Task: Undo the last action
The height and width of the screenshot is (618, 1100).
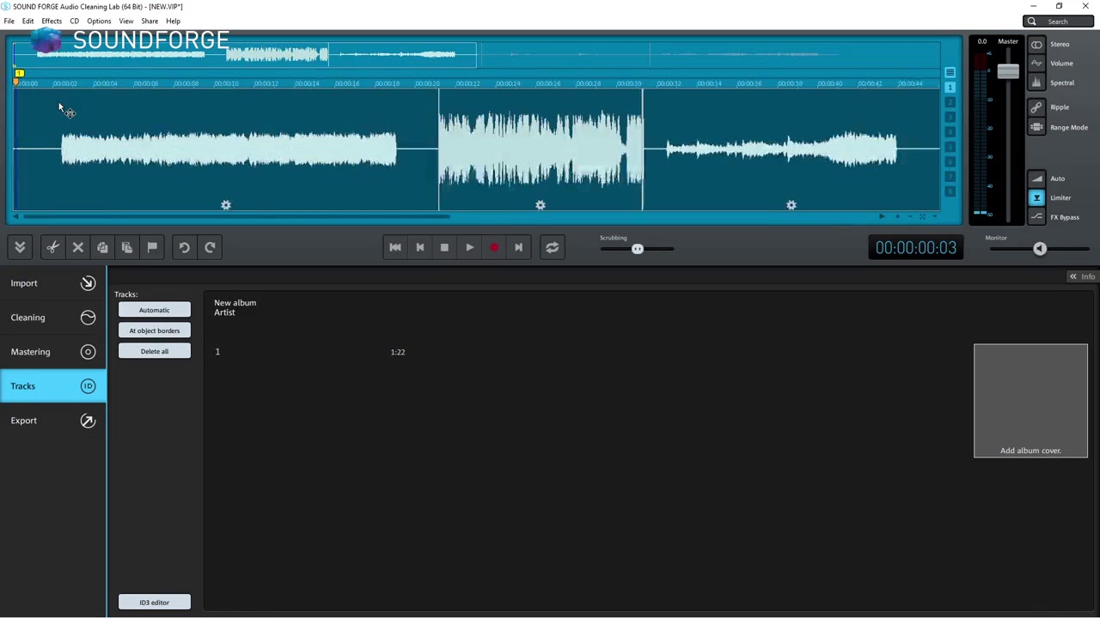Action: (x=184, y=247)
